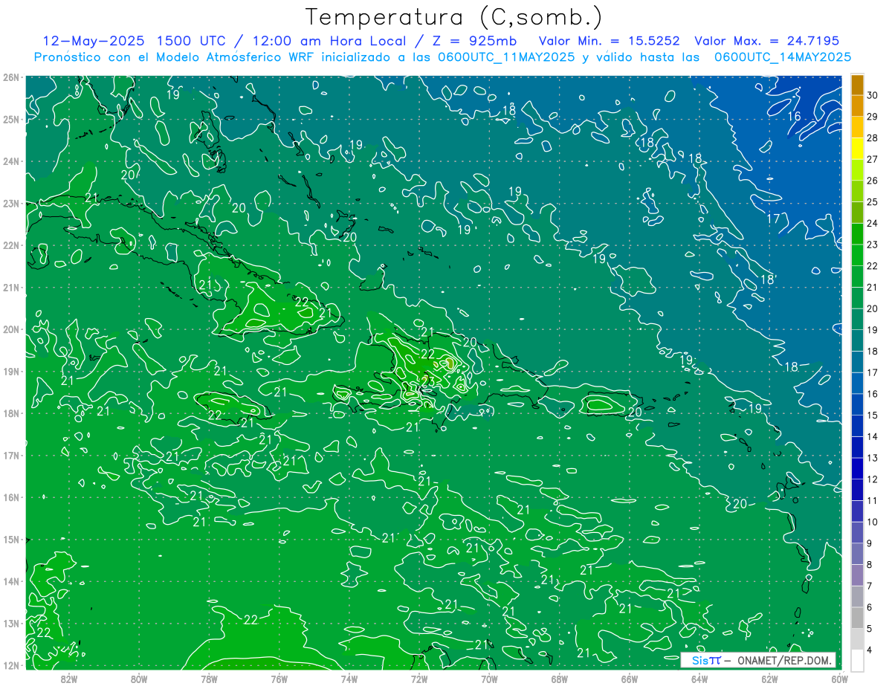Click the contour label 16 on the map

click(795, 117)
